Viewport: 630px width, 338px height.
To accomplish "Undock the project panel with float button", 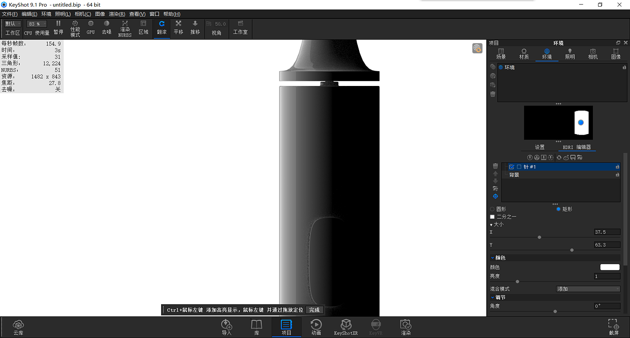I will 618,43.
